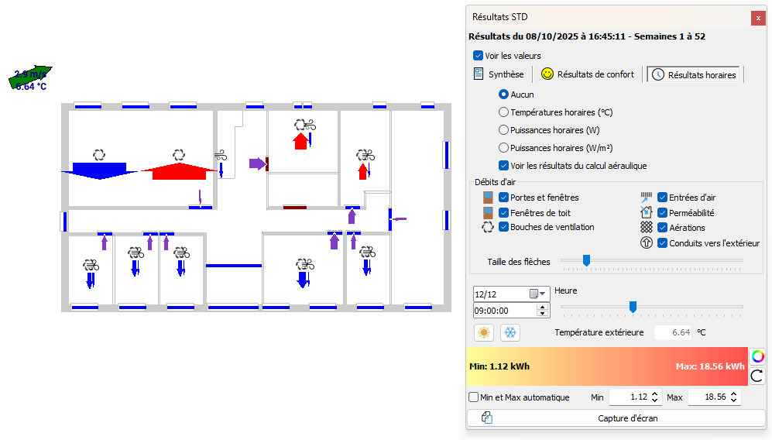Select the Aucun radio button
Viewport: 772px width, 440px height.
[x=503, y=94]
